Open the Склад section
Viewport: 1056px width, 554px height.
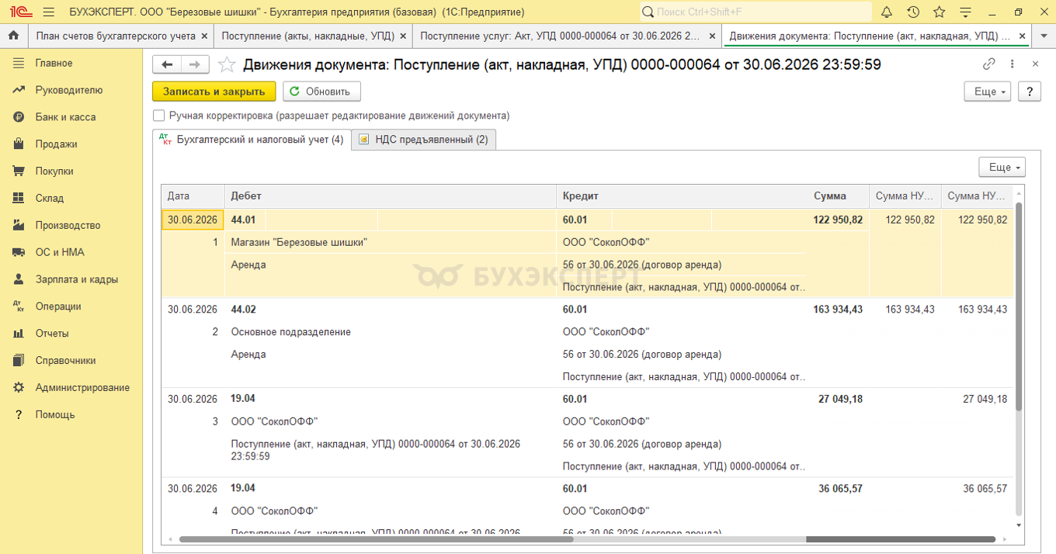(71, 199)
